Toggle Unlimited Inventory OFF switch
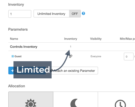 (75, 14)
